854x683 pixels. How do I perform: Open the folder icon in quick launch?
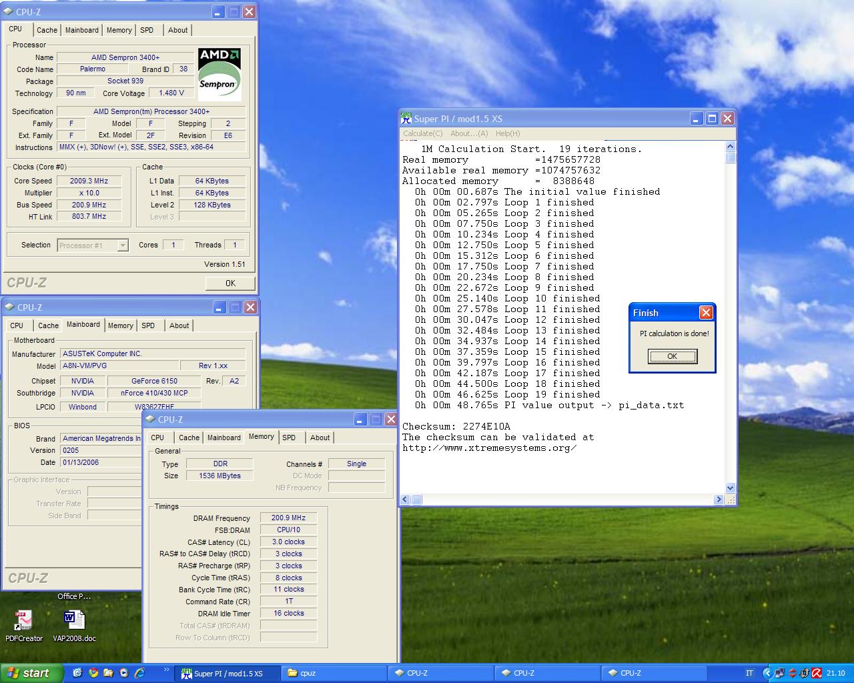tap(108, 673)
